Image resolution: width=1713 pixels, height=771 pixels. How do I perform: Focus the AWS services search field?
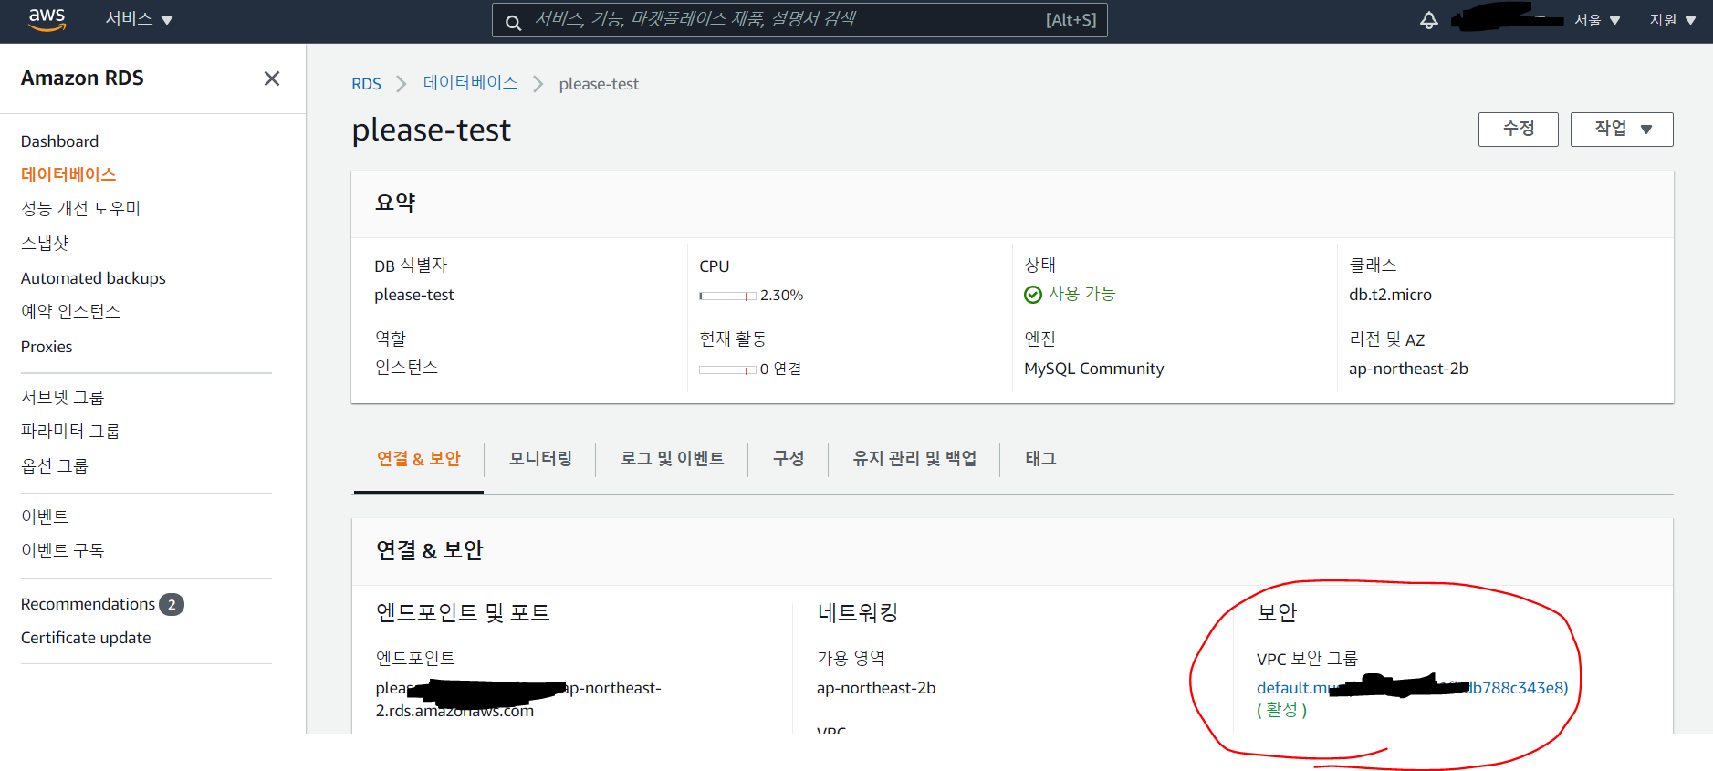[799, 20]
